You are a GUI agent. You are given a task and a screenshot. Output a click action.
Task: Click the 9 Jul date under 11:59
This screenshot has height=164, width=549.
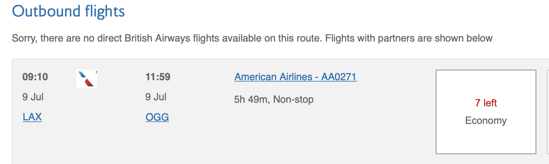pyautogui.click(x=156, y=97)
